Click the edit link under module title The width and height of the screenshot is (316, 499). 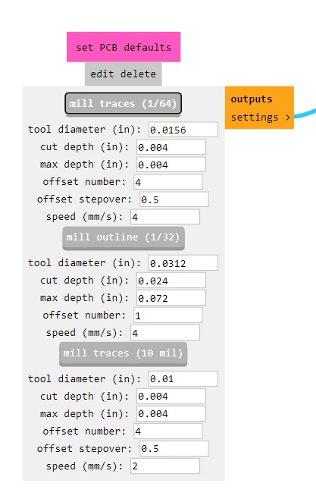point(102,74)
